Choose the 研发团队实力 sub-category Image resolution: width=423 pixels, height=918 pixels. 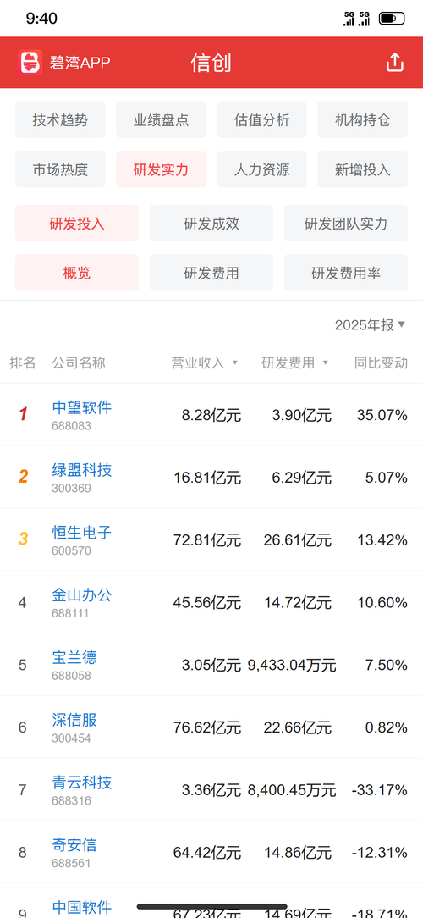(346, 223)
